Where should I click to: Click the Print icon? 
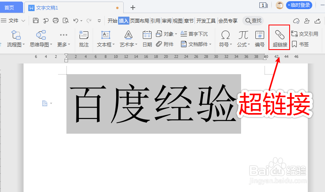click(x=56, y=21)
